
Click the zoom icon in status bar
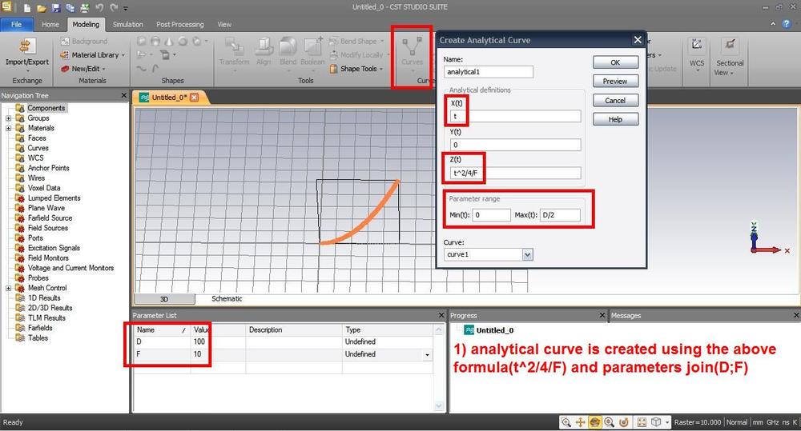(x=566, y=422)
